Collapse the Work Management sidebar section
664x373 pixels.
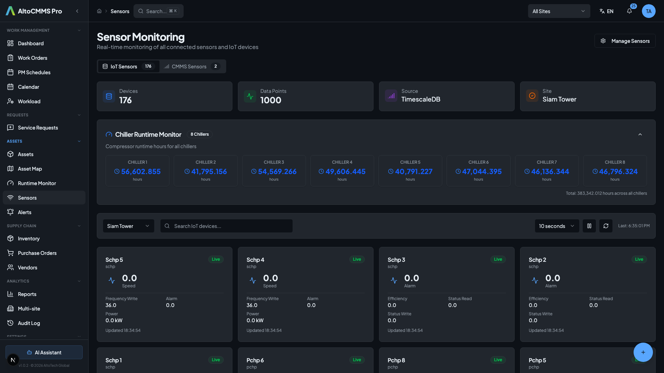[79, 30]
